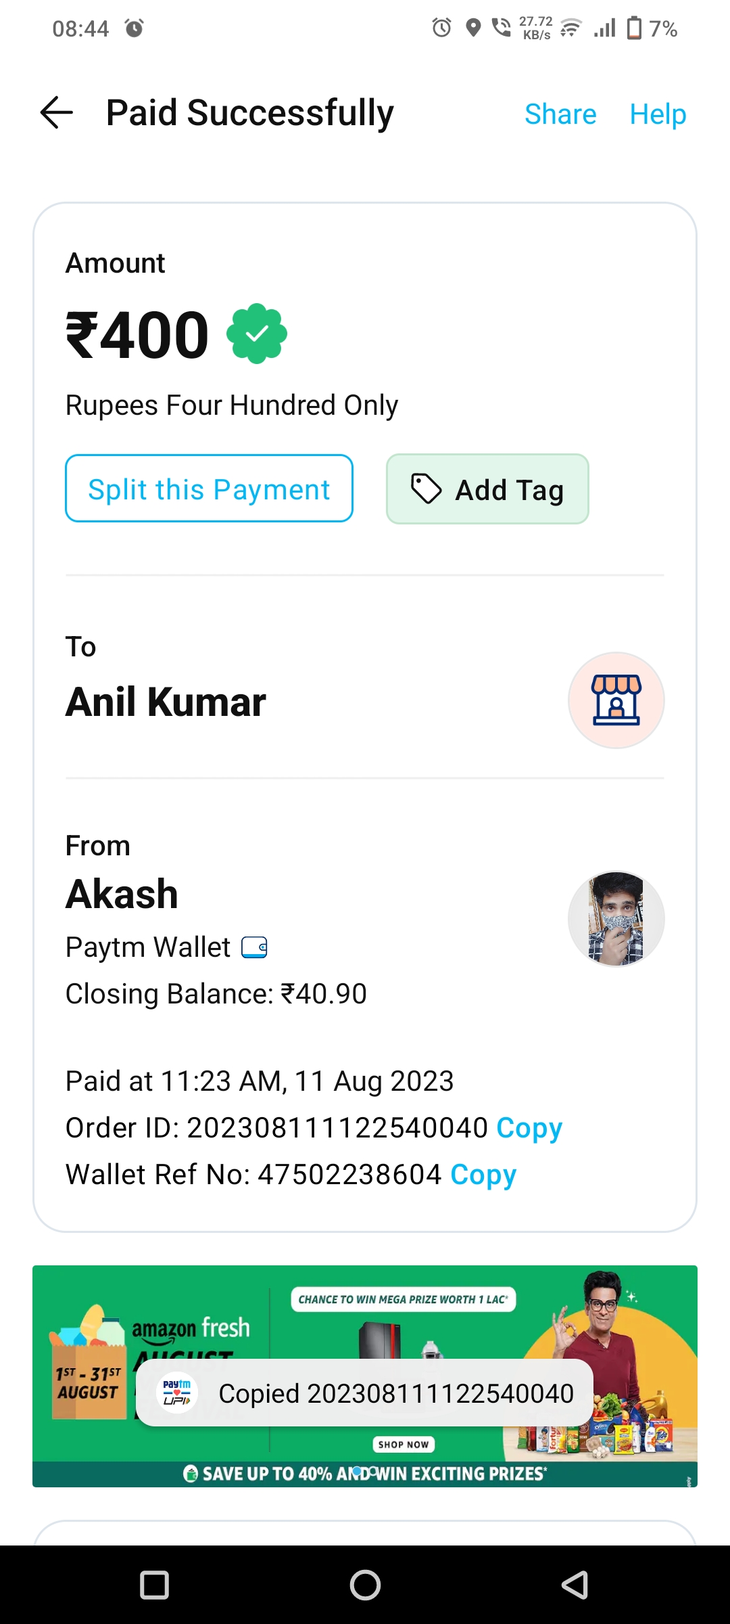Tap recipient name Anil Kumar

pos(166,702)
